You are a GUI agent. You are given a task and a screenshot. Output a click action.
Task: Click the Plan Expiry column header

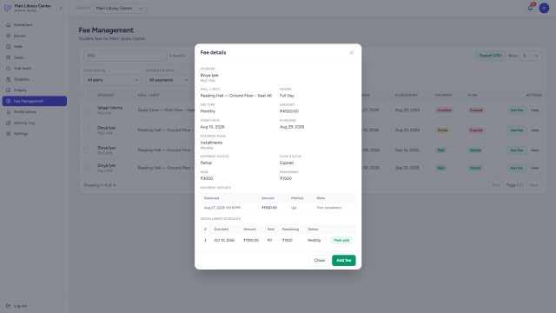407,95
